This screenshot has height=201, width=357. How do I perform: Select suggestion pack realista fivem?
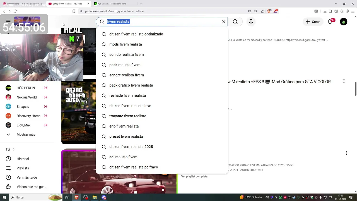coord(162,65)
